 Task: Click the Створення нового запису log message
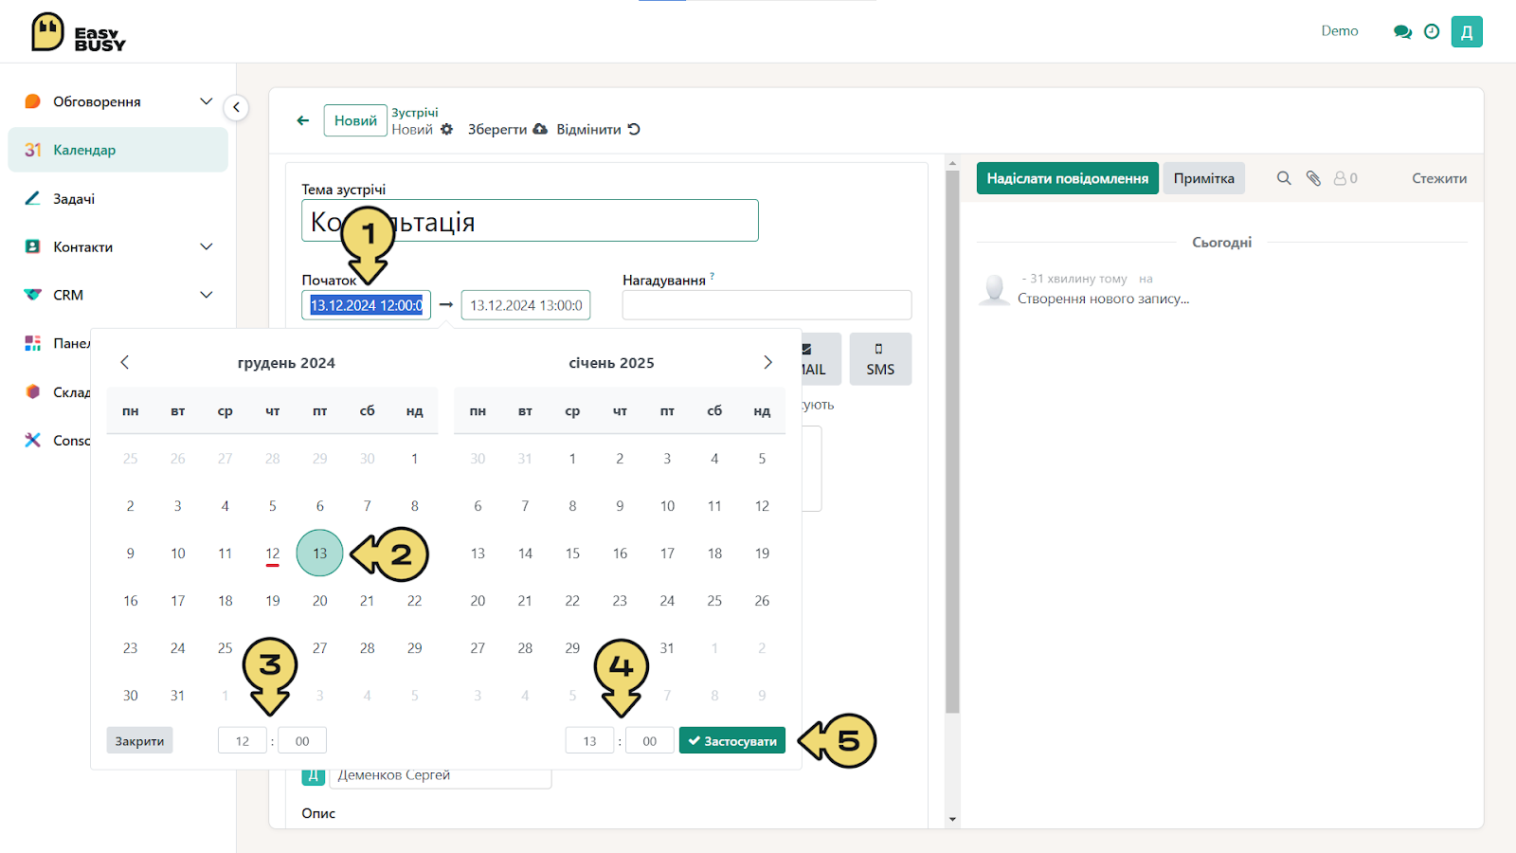tap(1103, 299)
